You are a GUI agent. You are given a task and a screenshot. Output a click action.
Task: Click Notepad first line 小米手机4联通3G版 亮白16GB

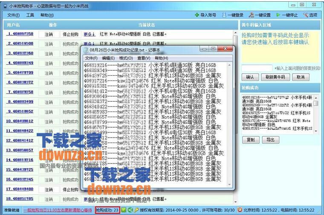182,65
